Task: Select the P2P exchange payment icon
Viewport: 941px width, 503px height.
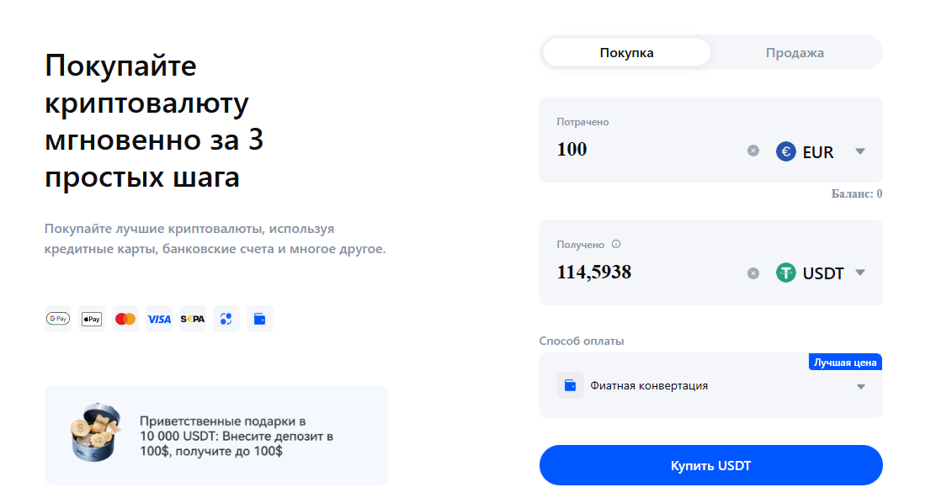Action: click(x=226, y=318)
